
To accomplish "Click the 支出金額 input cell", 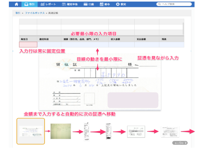I will (147, 45).
